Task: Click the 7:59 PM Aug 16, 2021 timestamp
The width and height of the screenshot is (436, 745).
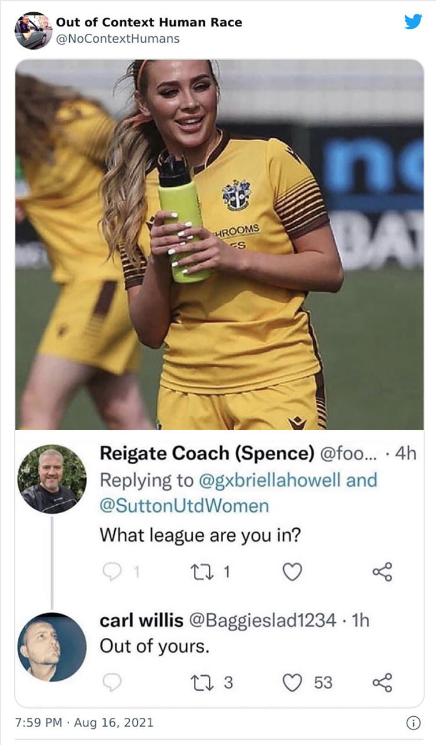Action: click(x=84, y=722)
